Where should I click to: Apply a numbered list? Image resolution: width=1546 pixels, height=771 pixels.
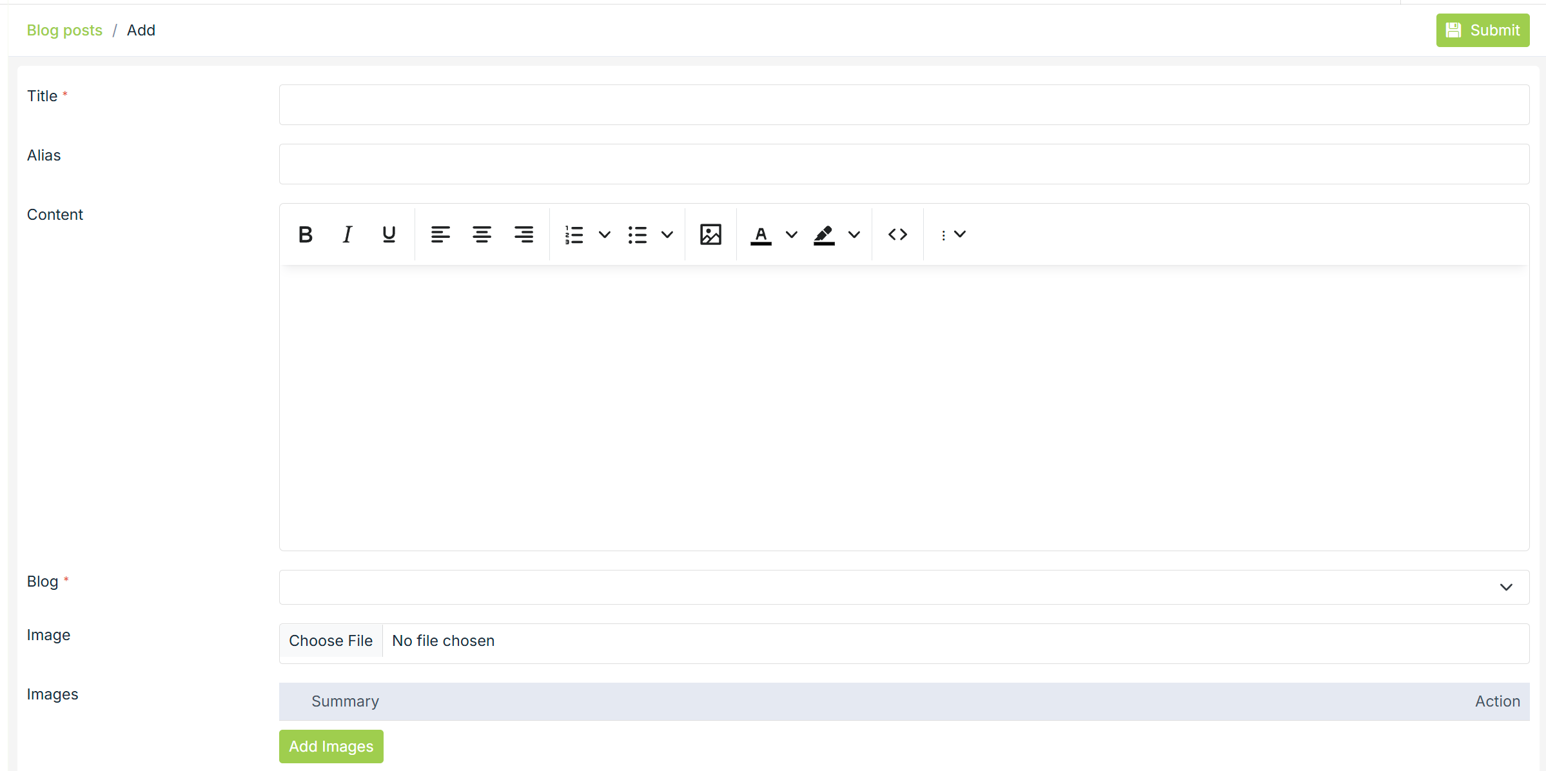point(573,234)
